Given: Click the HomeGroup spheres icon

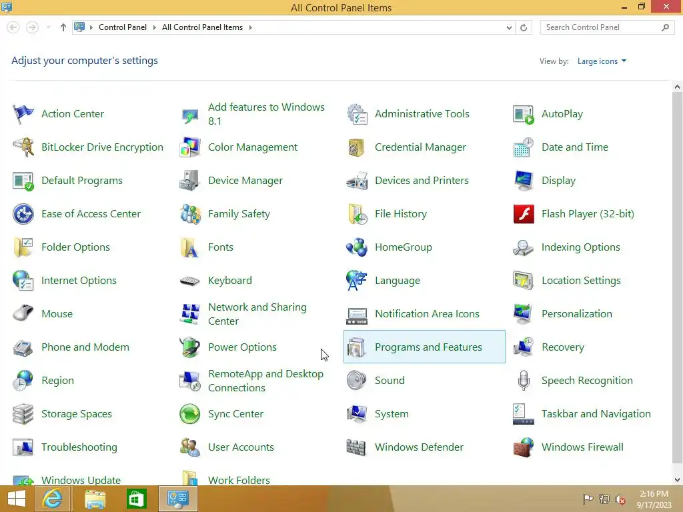Looking at the screenshot, I should pyautogui.click(x=356, y=247).
